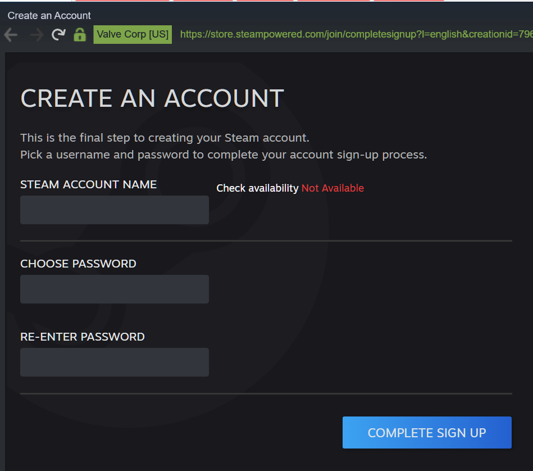Click the Valve Corp [US] certificate badge
The image size is (533, 471).
point(133,34)
